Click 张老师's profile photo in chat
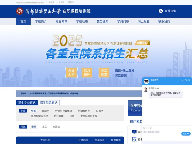 pyautogui.click(x=146, y=90)
